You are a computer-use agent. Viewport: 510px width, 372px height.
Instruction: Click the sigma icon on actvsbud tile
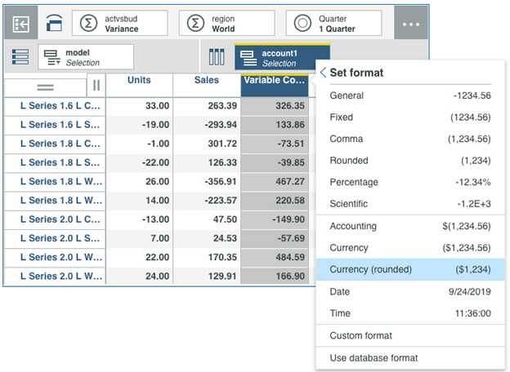pyautogui.click(x=88, y=24)
